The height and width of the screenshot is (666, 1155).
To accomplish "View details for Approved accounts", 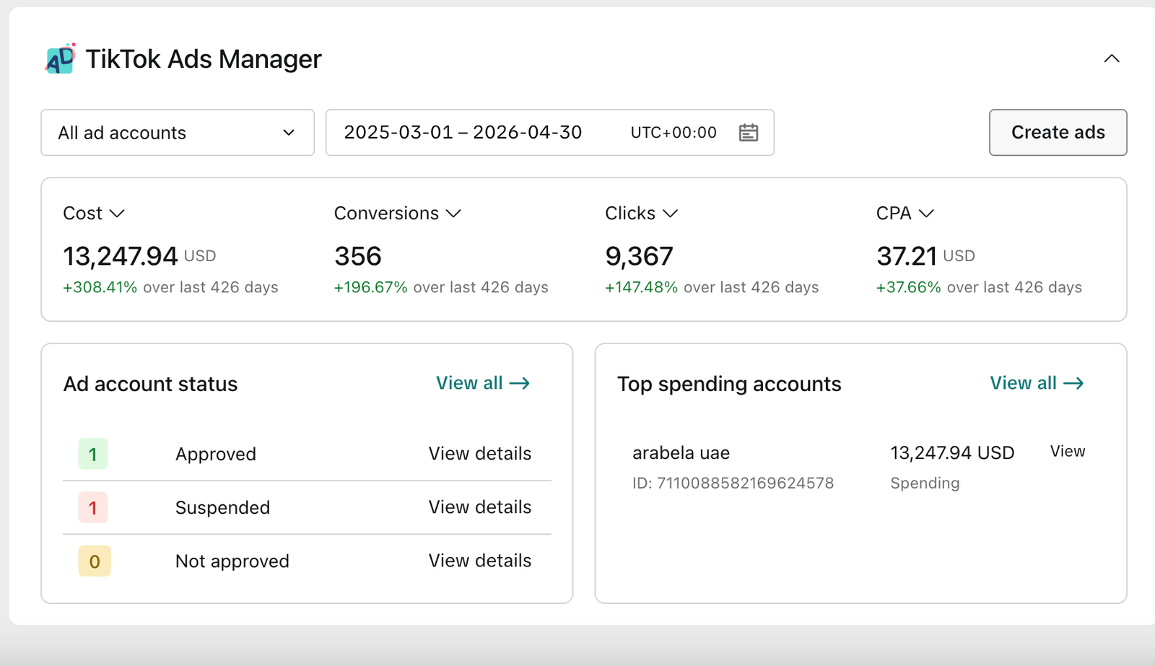I will point(480,454).
